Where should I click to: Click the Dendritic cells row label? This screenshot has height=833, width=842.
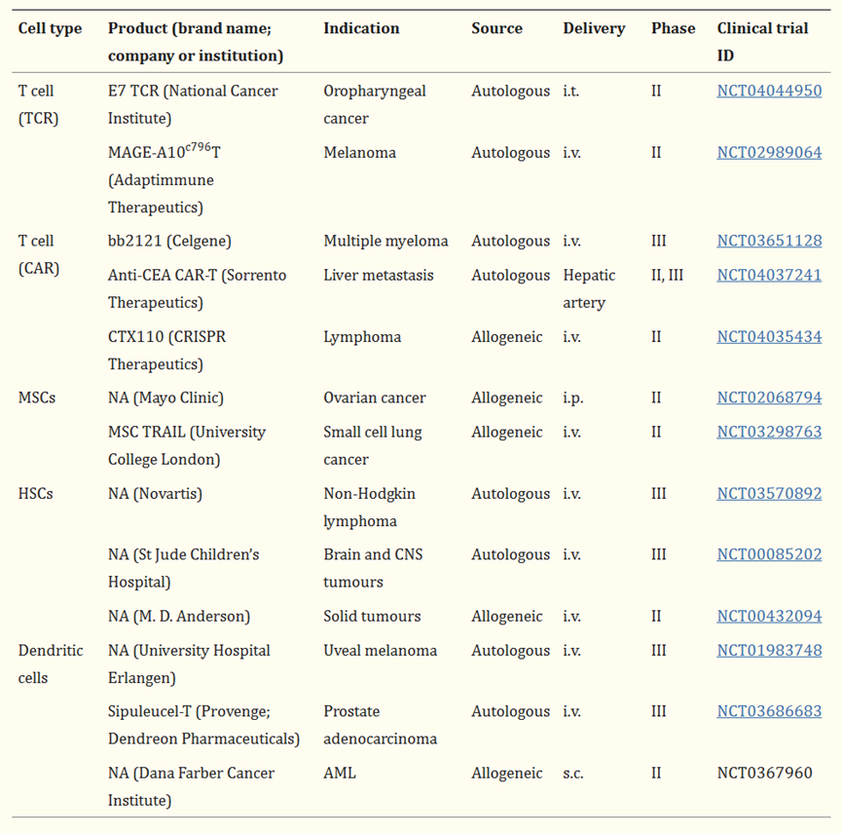coord(51,663)
